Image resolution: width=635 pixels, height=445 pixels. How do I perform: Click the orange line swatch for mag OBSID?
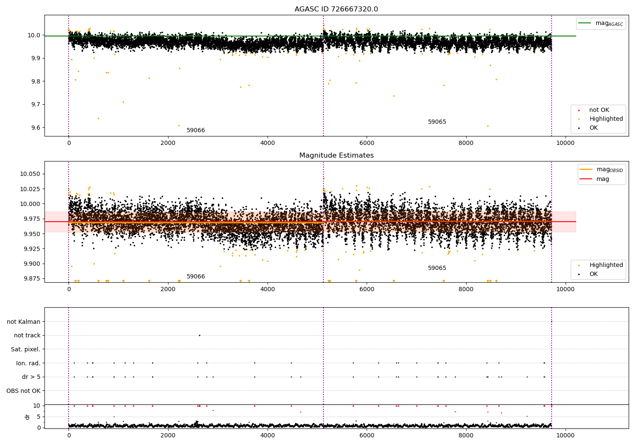click(x=586, y=170)
